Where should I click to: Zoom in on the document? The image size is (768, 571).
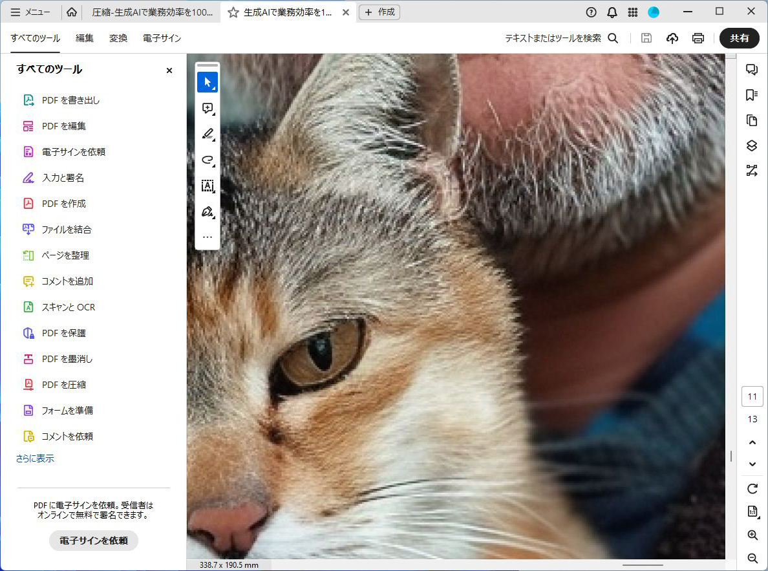(x=752, y=535)
